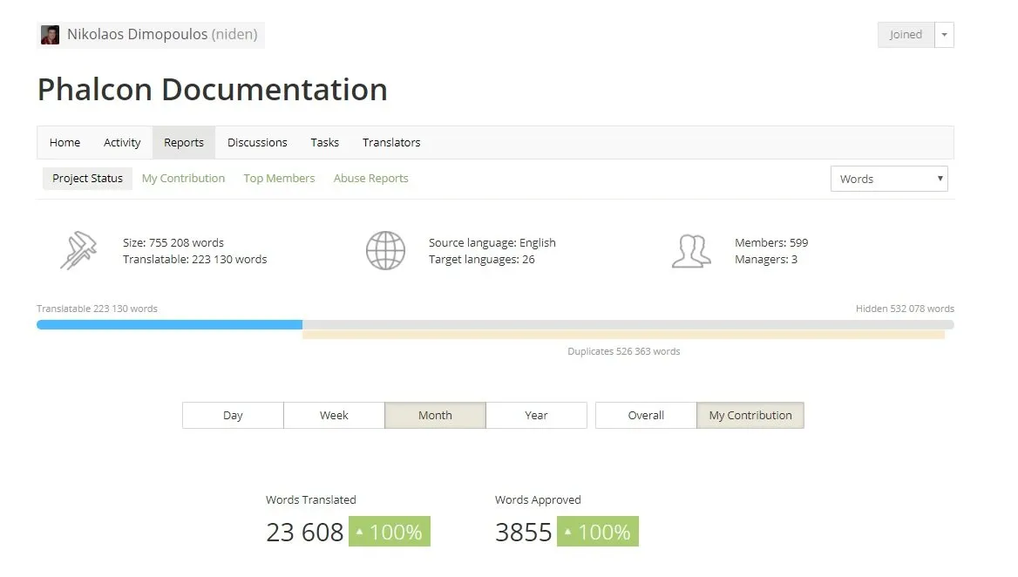Image resolution: width=1018 pixels, height=577 pixels.
Task: Switch to Overall statistics toggle
Action: [x=646, y=416]
